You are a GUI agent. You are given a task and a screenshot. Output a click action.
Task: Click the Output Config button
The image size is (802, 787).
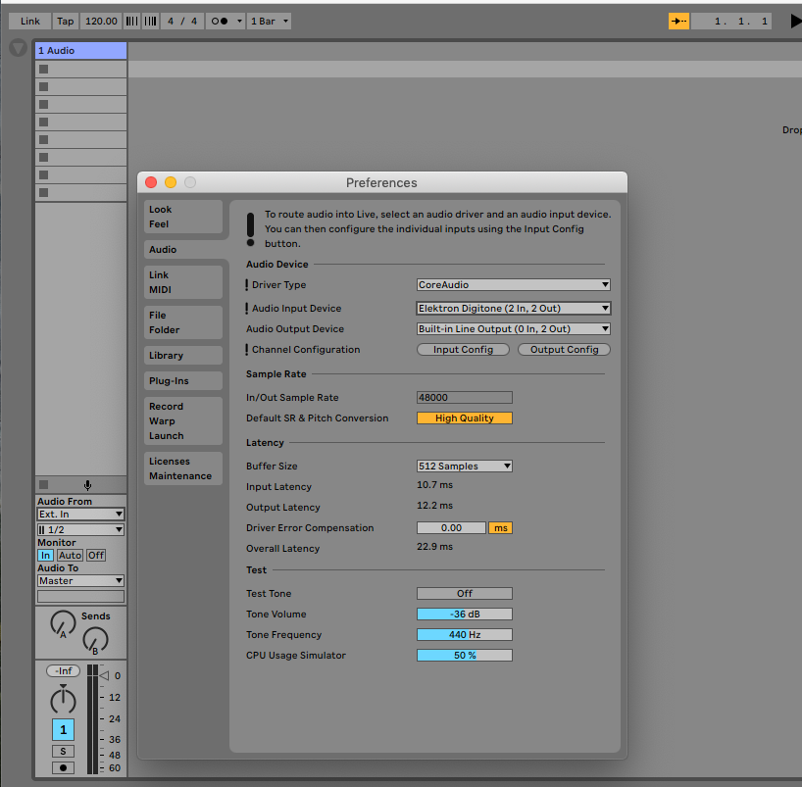(564, 350)
